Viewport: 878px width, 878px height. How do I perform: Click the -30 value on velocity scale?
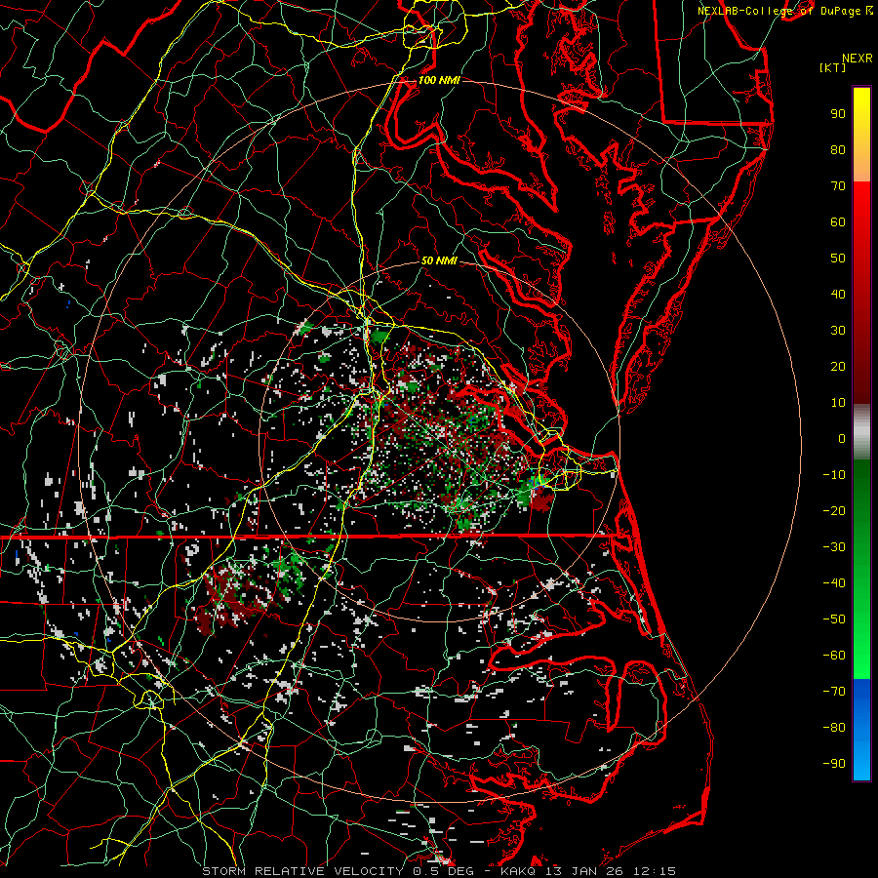click(834, 547)
